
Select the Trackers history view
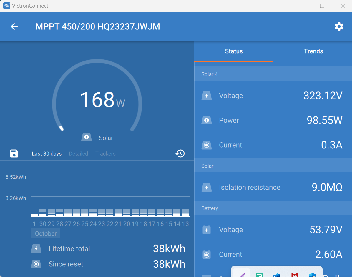(x=105, y=153)
